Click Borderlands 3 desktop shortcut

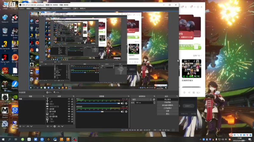[x=5, y=46]
